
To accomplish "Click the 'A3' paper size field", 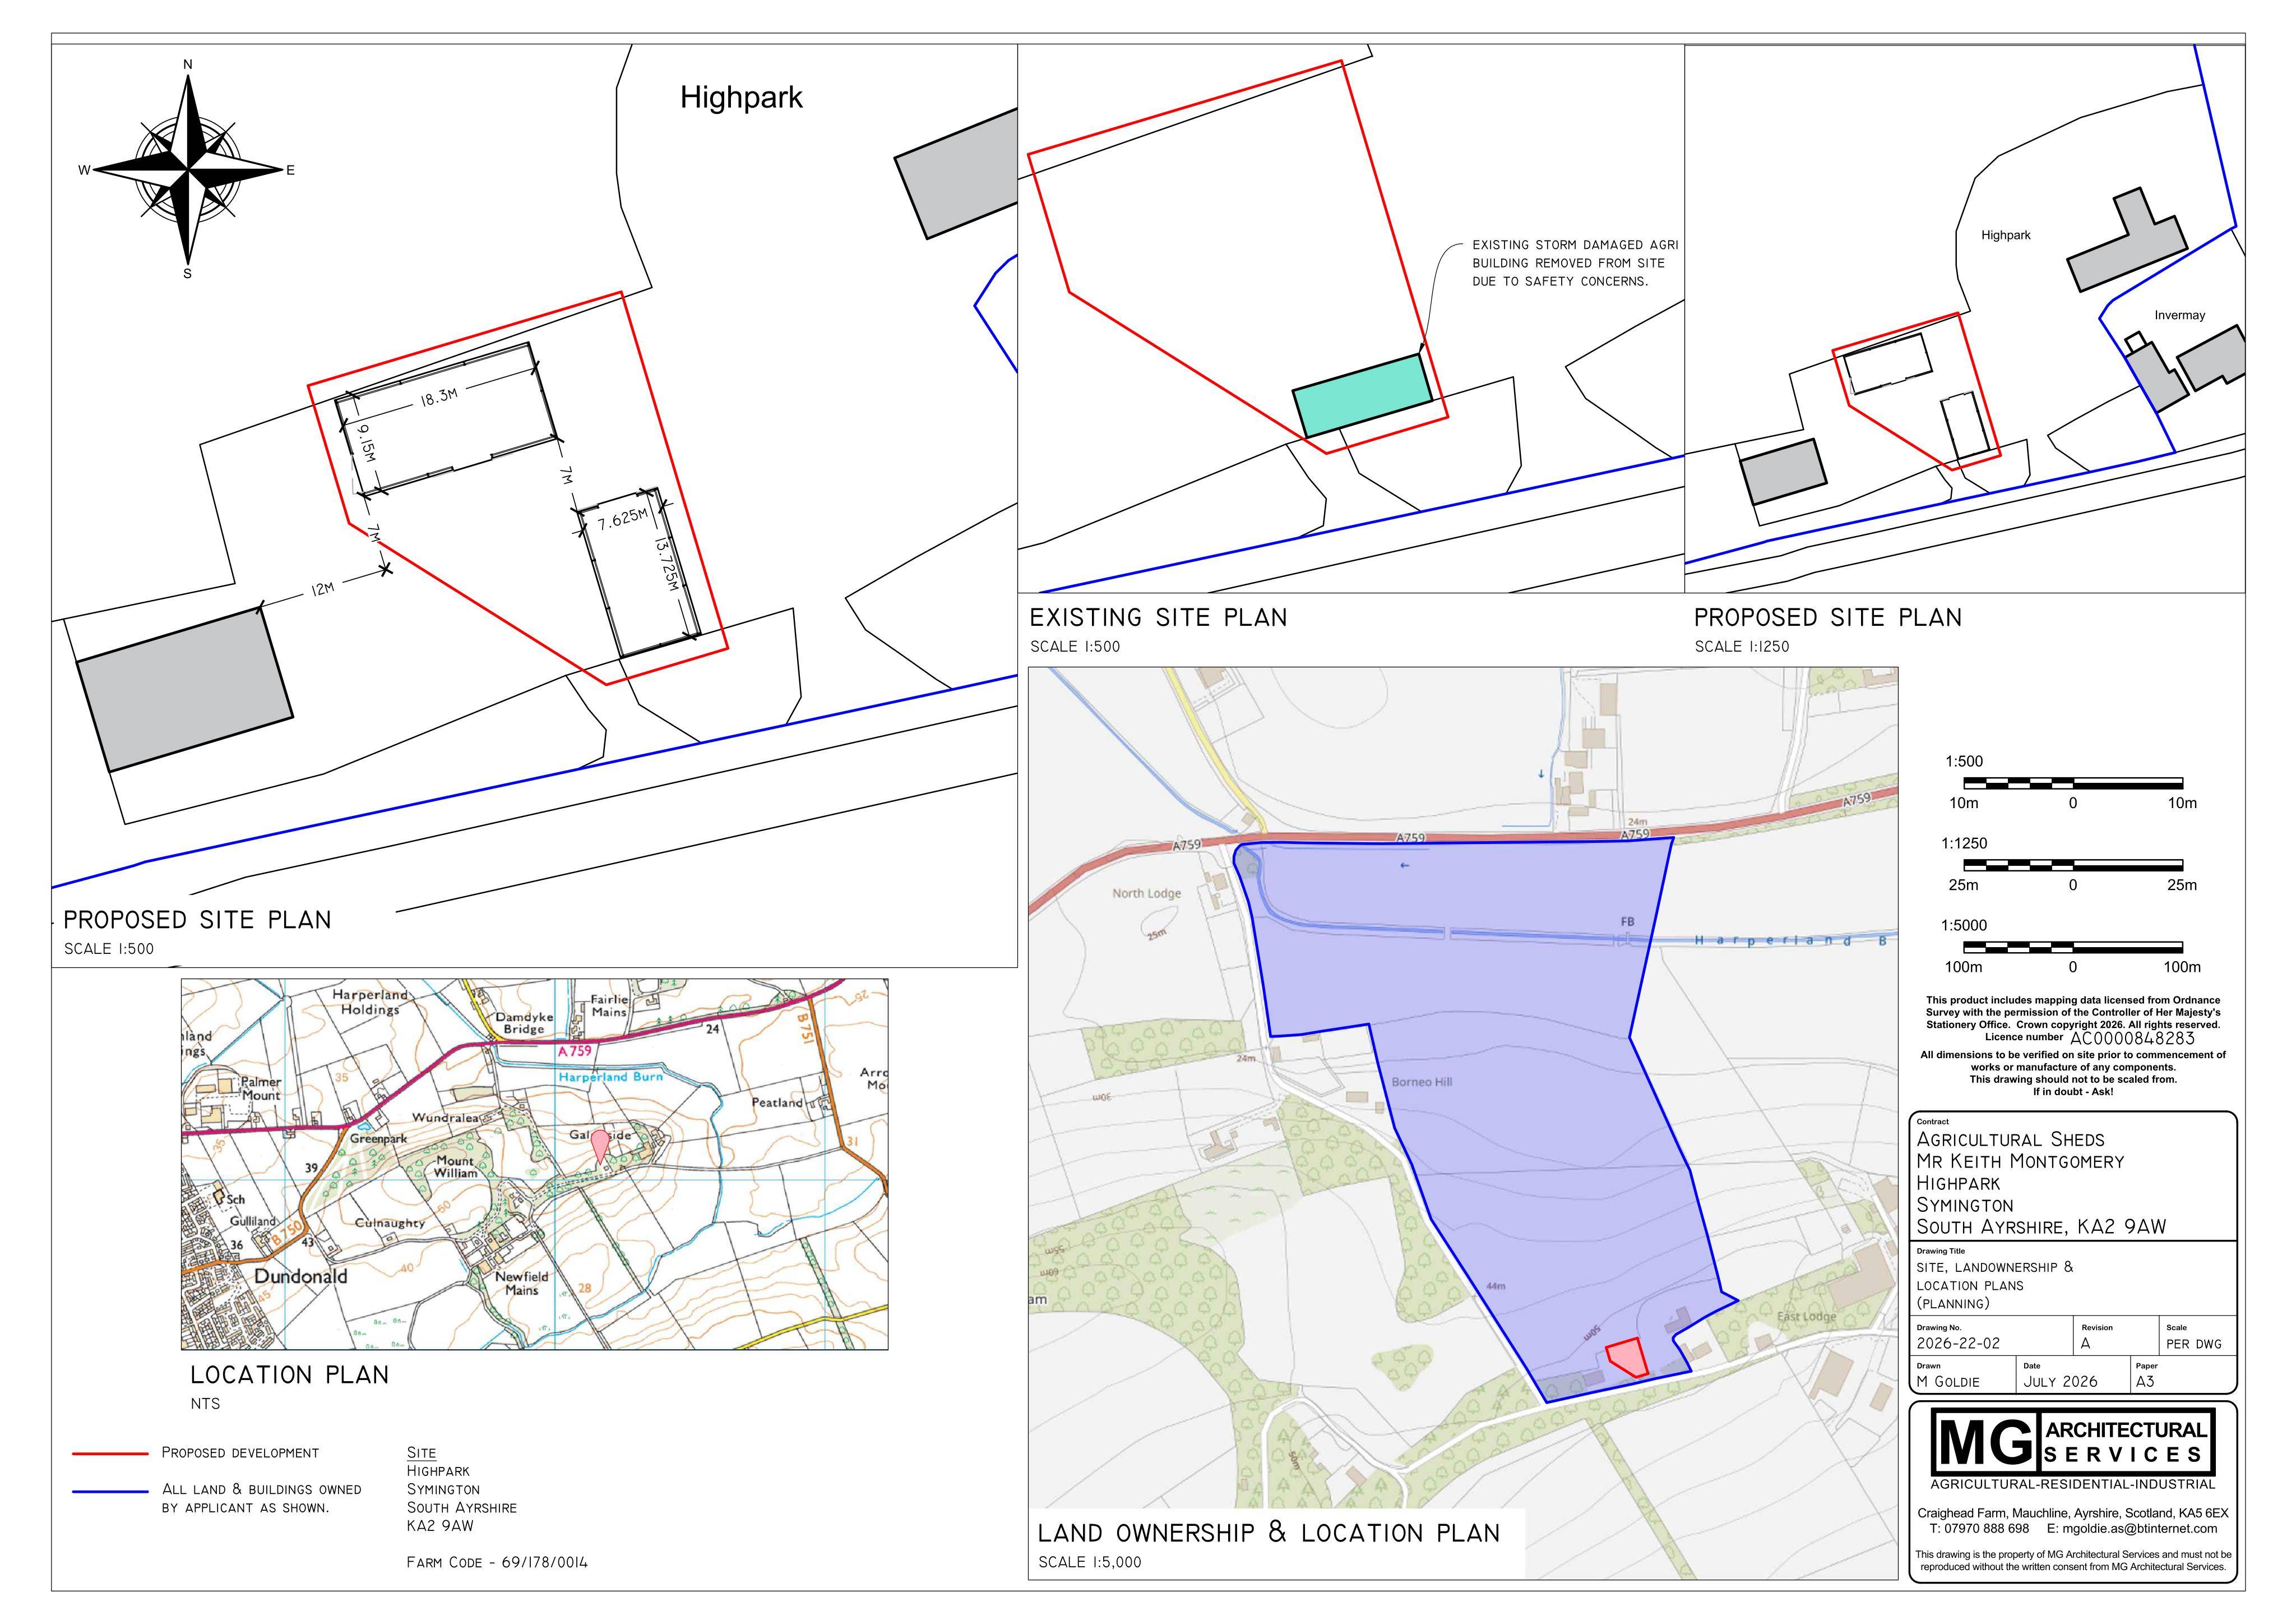I will click(2144, 1382).
